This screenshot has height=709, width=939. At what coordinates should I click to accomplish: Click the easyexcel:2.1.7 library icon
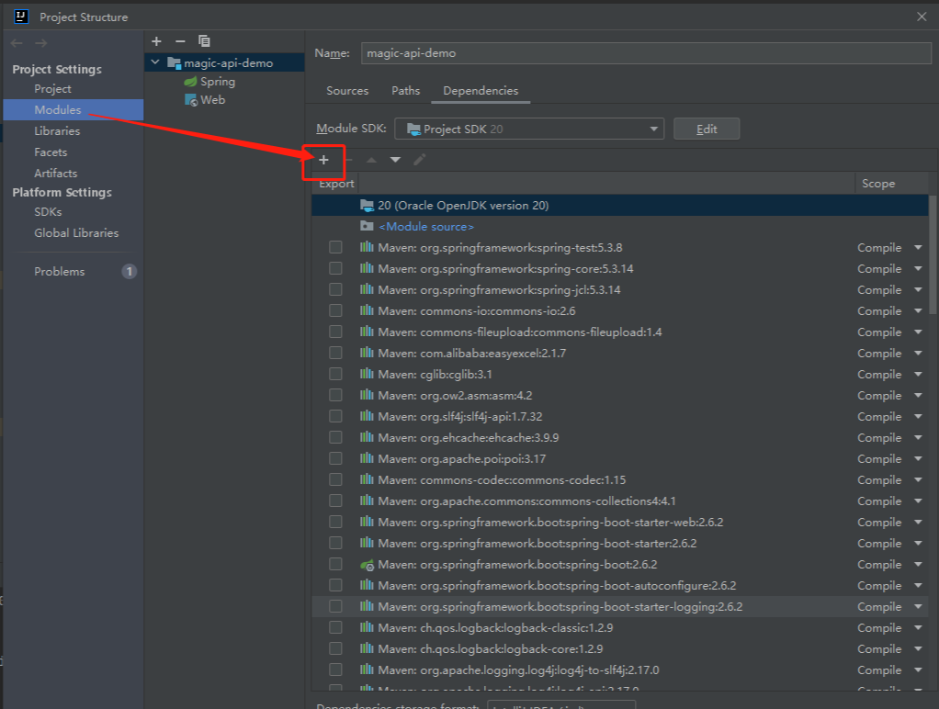pos(367,353)
